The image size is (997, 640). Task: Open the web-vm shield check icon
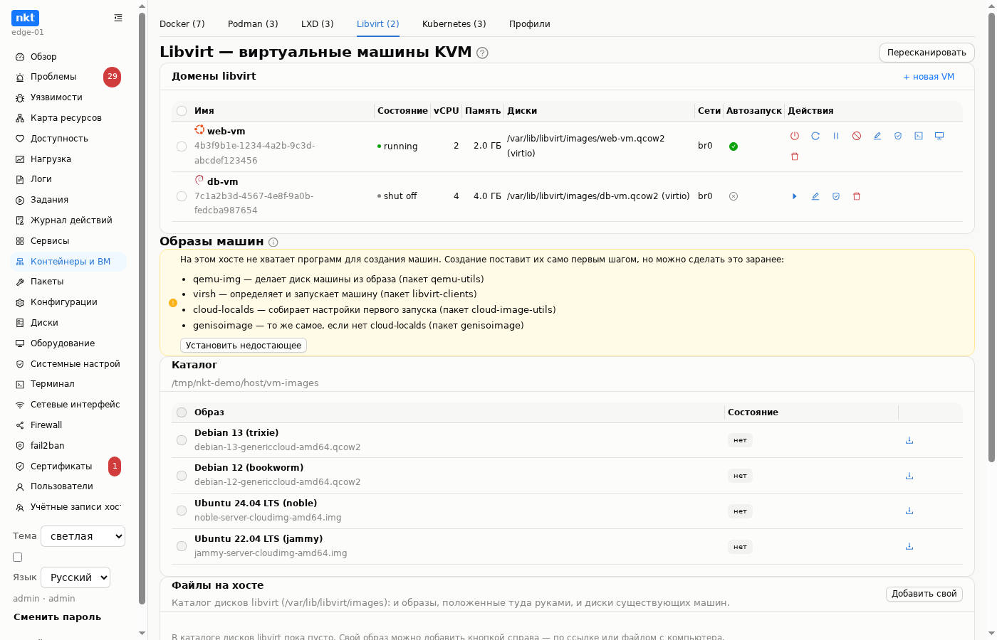click(x=898, y=136)
